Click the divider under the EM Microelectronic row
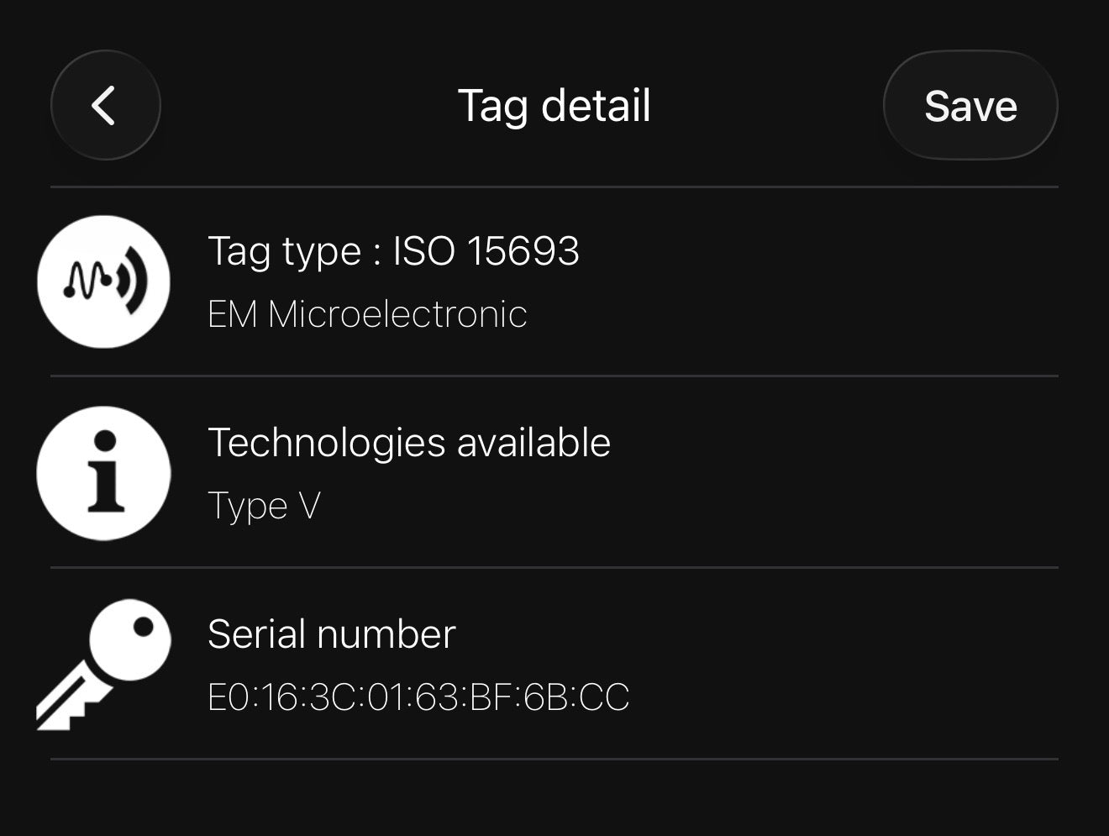This screenshot has width=1109, height=836. [554, 376]
